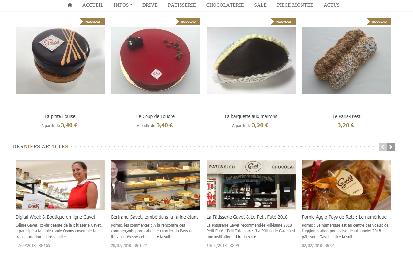Read more of Digital Week article
Screen dimensions: 413x265
pos(56,237)
